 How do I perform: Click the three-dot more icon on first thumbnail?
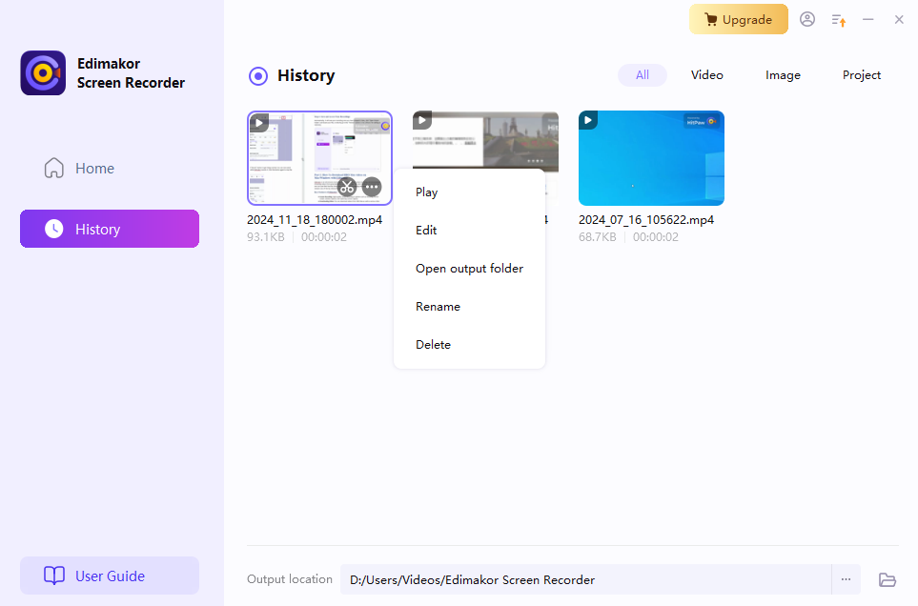372,187
